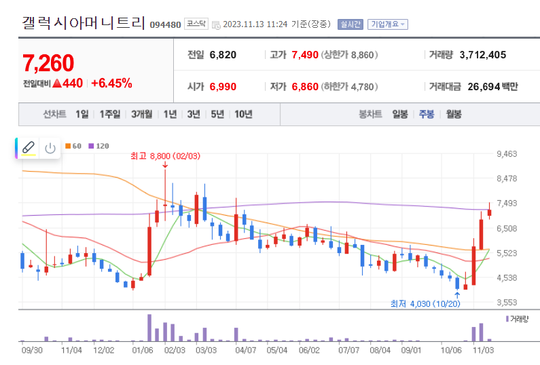Select the 5년 line chart tab
This screenshot has width=540, height=365.
click(217, 114)
